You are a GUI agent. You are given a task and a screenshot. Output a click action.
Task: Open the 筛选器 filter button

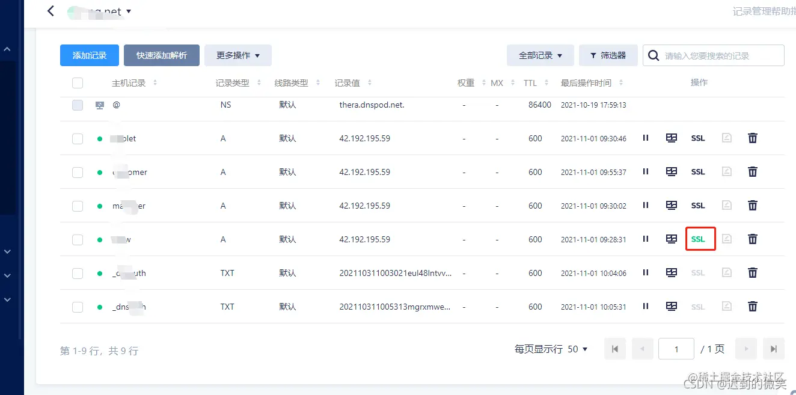coord(608,55)
